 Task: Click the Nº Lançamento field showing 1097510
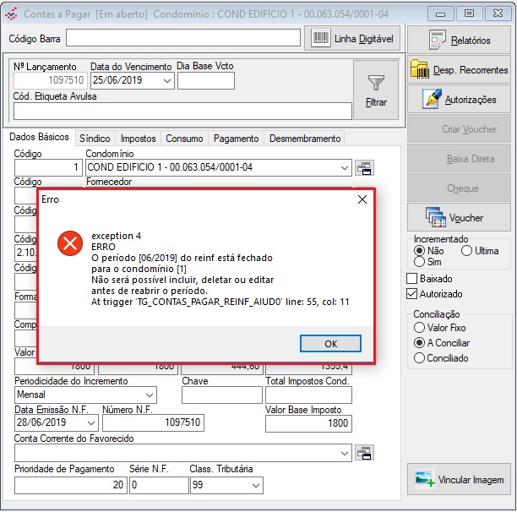pyautogui.click(x=50, y=80)
